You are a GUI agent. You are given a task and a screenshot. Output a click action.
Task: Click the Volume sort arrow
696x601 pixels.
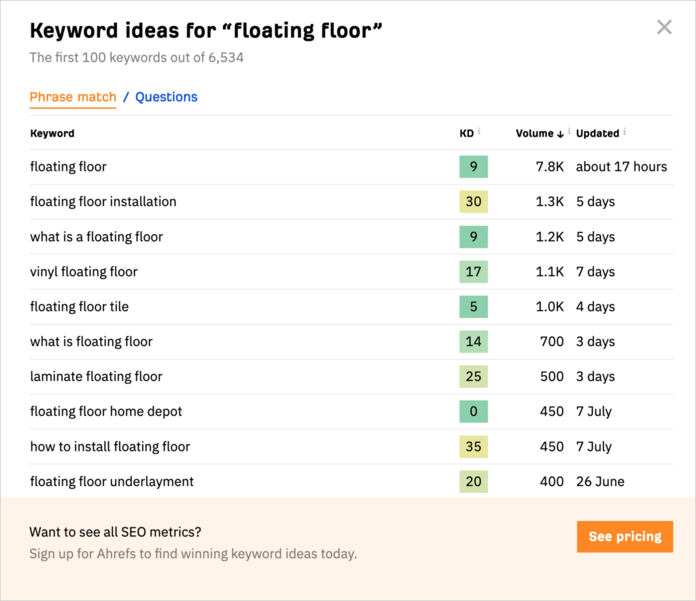coord(561,133)
